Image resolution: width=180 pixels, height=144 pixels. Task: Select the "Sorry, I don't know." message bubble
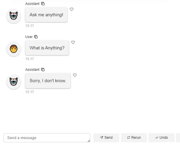tap(48, 81)
